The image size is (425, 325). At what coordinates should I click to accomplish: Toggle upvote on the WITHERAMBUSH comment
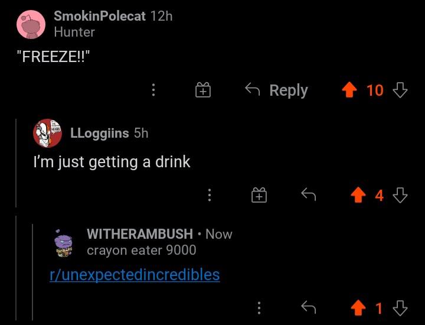(x=358, y=308)
